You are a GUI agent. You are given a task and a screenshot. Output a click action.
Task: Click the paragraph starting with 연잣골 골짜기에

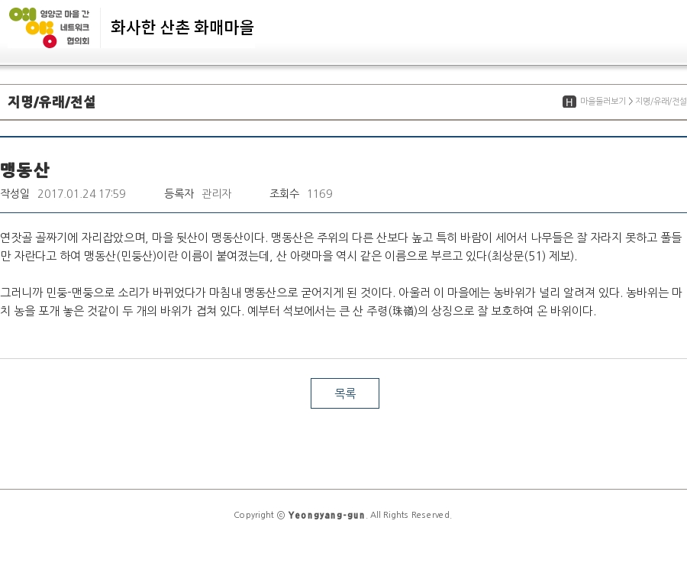coord(341,247)
